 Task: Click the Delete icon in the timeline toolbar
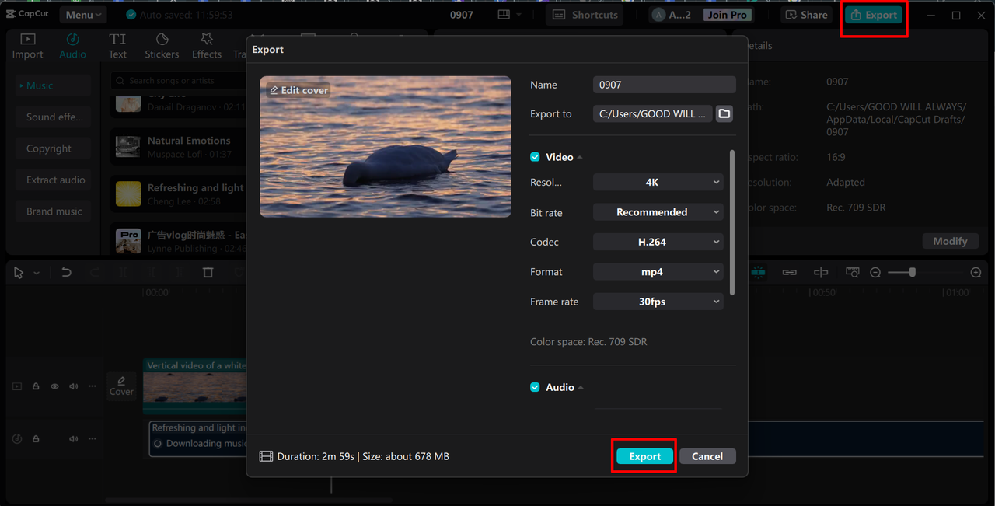click(208, 272)
